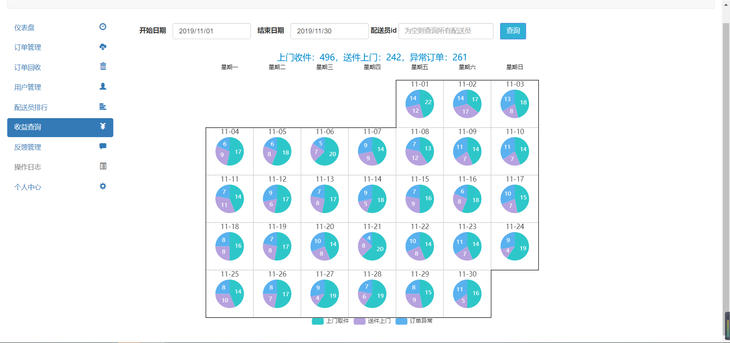This screenshot has height=343, width=730.
Task: Click the feedback speech bubble icon
Action: 103,146
